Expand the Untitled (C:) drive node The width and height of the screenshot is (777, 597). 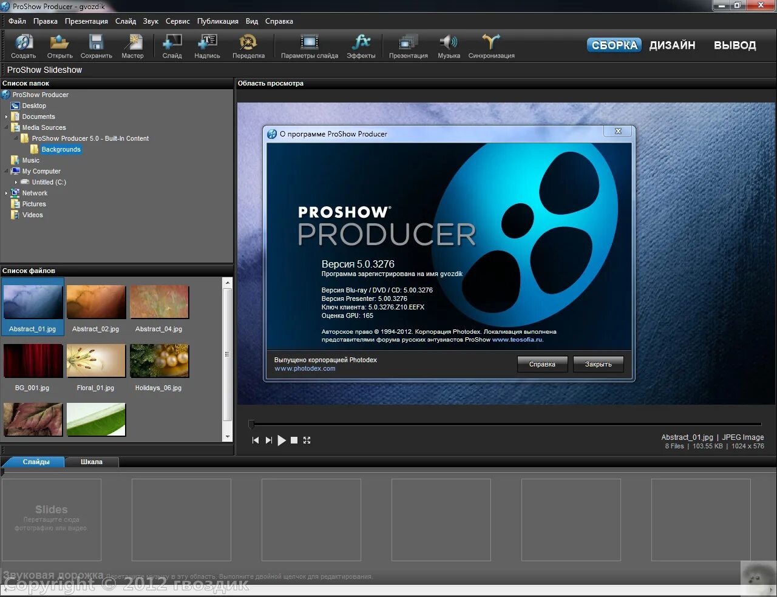[x=16, y=182]
